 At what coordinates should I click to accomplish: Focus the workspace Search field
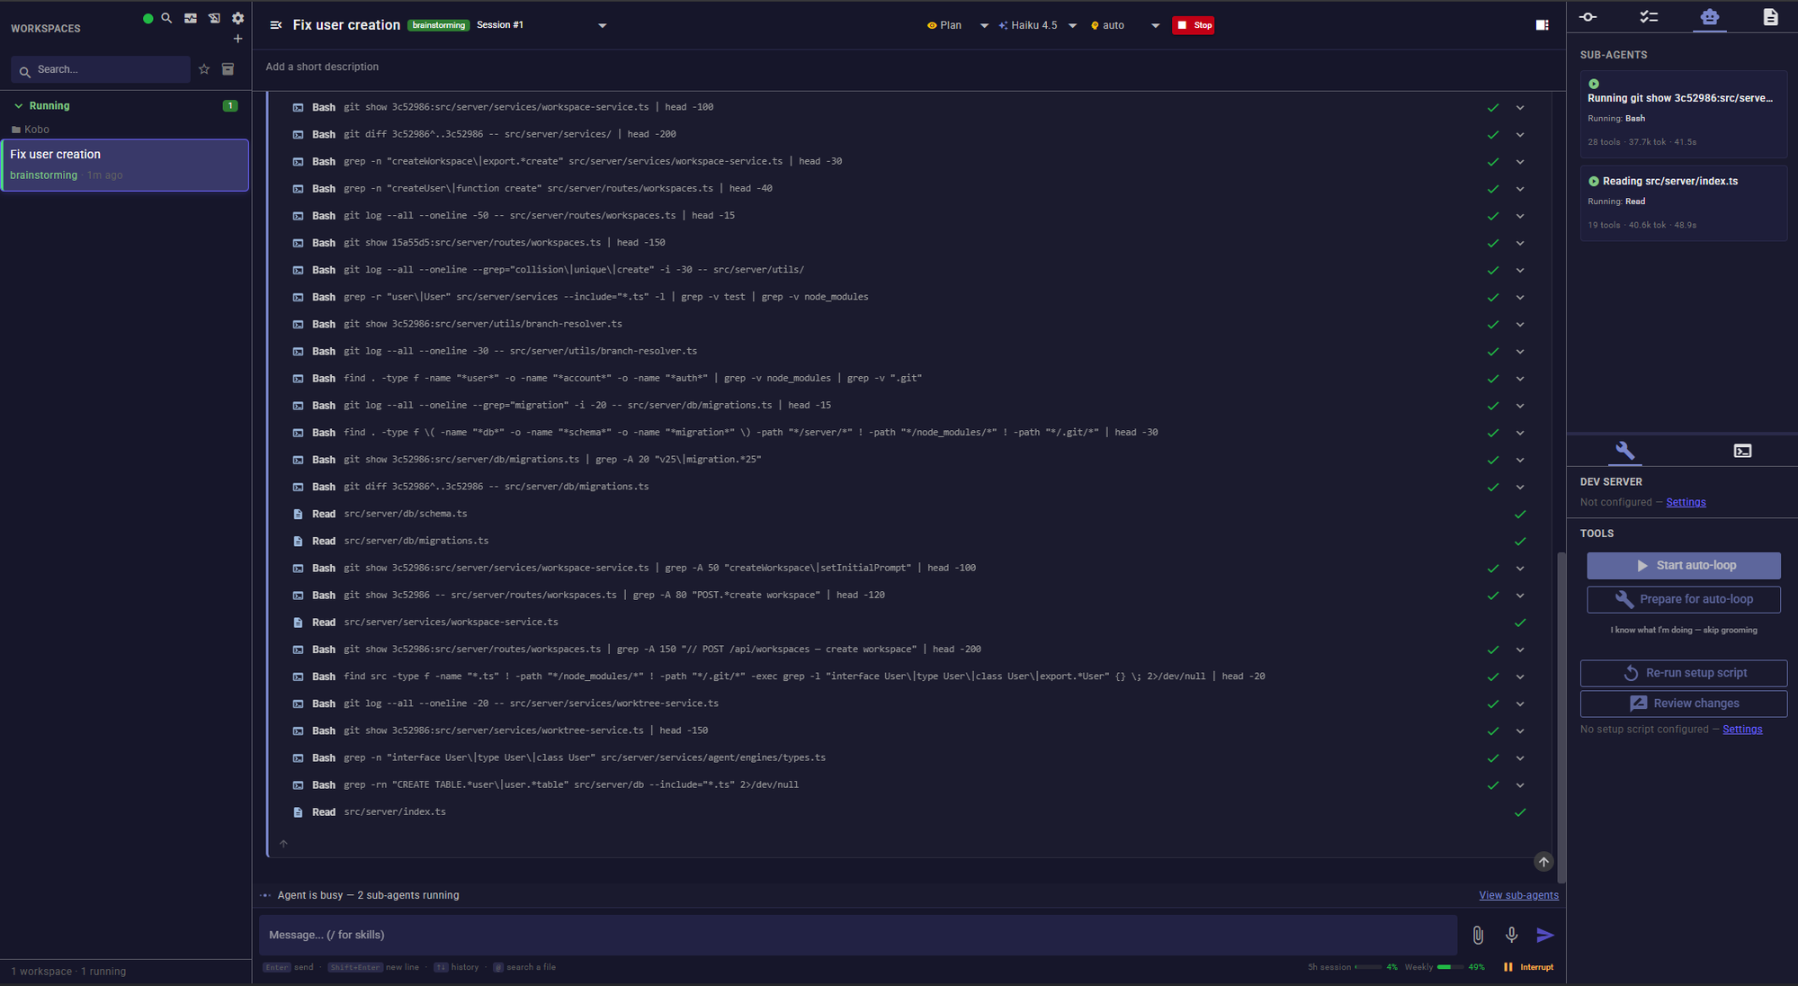tap(101, 69)
